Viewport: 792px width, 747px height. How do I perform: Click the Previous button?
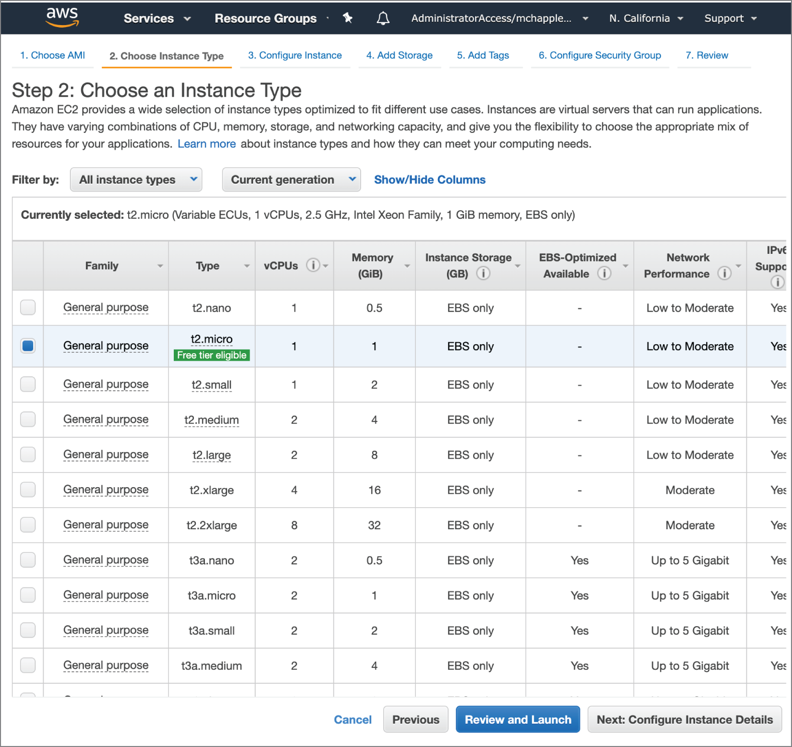click(x=416, y=719)
